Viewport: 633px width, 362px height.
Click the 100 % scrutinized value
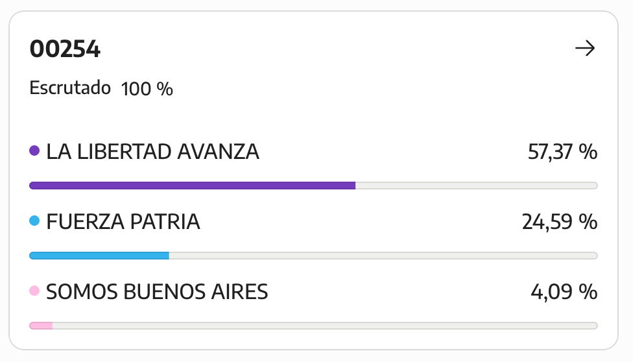pyautogui.click(x=147, y=89)
